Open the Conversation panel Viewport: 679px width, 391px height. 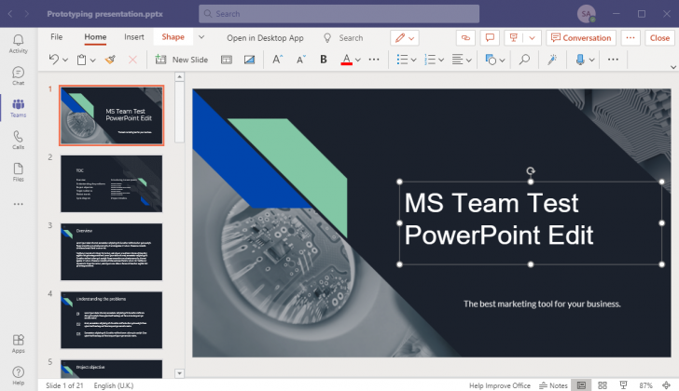pos(581,38)
